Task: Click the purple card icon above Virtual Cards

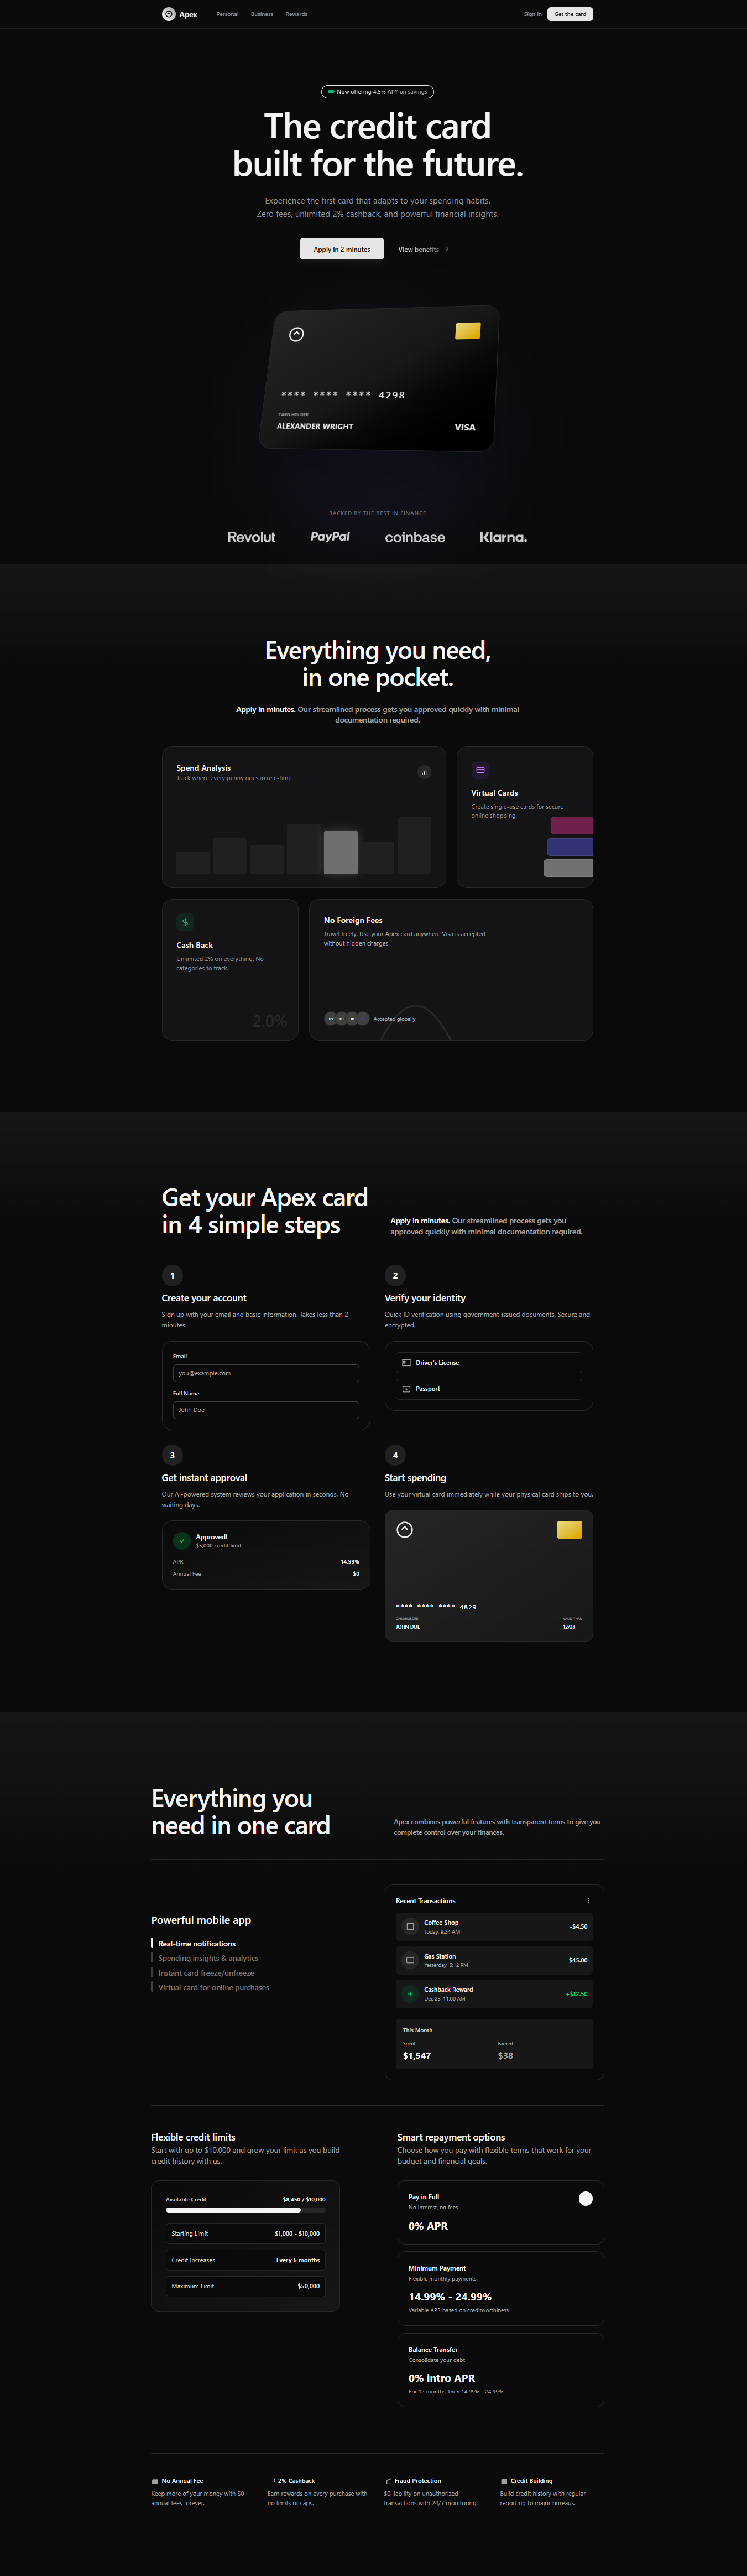Action: point(480,770)
